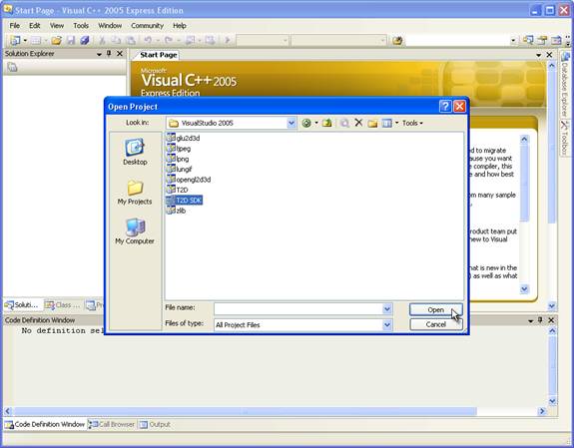Image resolution: width=574 pixels, height=448 pixels.
Task: Pin the Code Definition Window panel
Action: [540, 320]
